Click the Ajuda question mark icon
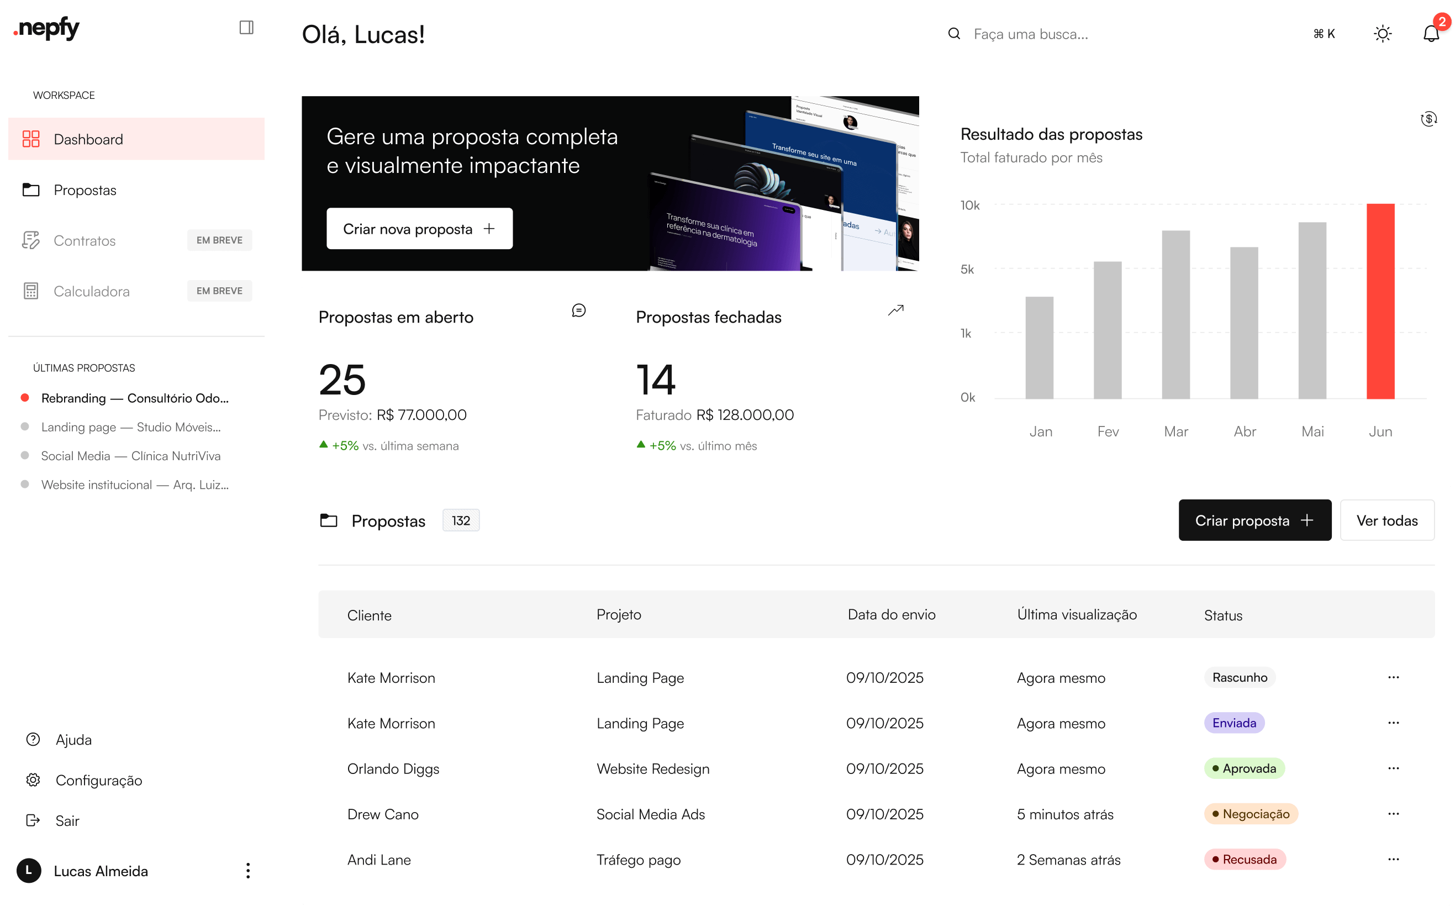1455x906 pixels. click(33, 739)
